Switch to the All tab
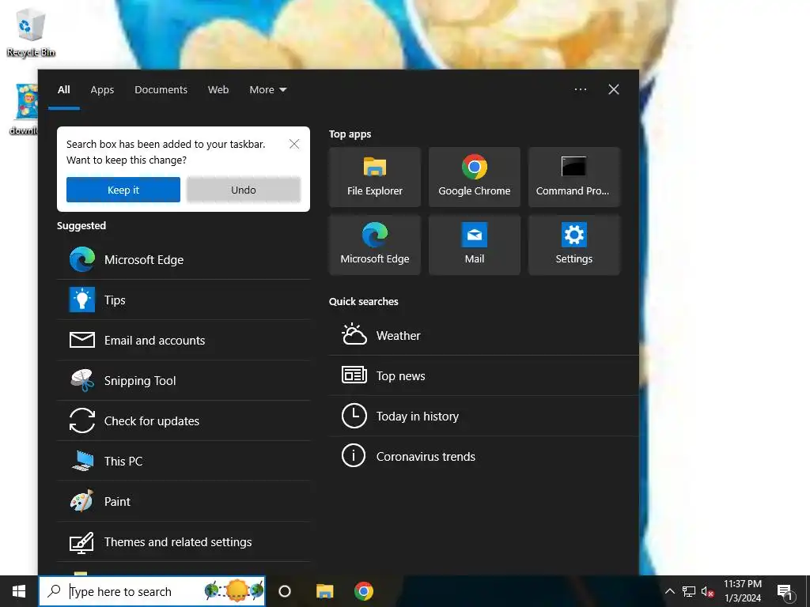 coord(63,90)
